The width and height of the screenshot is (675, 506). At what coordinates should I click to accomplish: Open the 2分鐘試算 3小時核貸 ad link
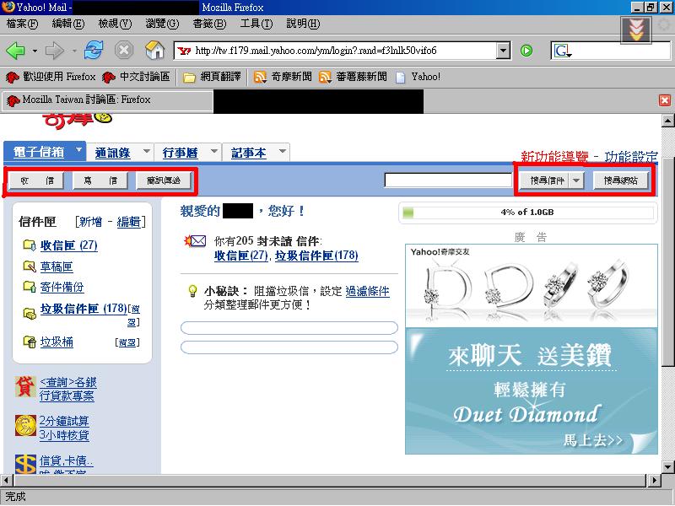[x=64, y=428]
